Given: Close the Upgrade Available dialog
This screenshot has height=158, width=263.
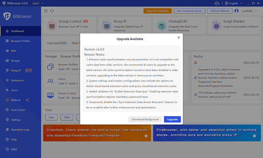Looking at the screenshot, I should [x=178, y=38].
